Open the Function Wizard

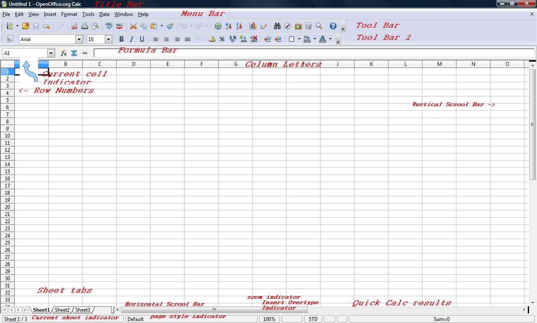[63, 53]
